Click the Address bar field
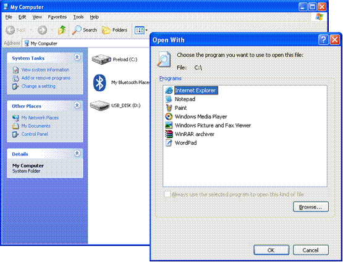Screen dimensions: 343x262 tap(87, 43)
